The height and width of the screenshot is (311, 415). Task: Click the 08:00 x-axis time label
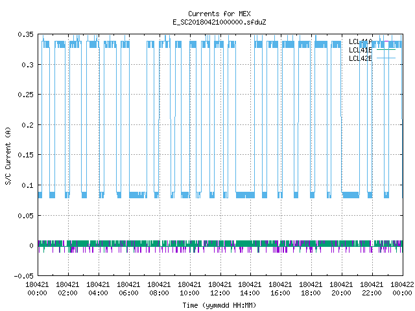pyautogui.click(x=159, y=293)
